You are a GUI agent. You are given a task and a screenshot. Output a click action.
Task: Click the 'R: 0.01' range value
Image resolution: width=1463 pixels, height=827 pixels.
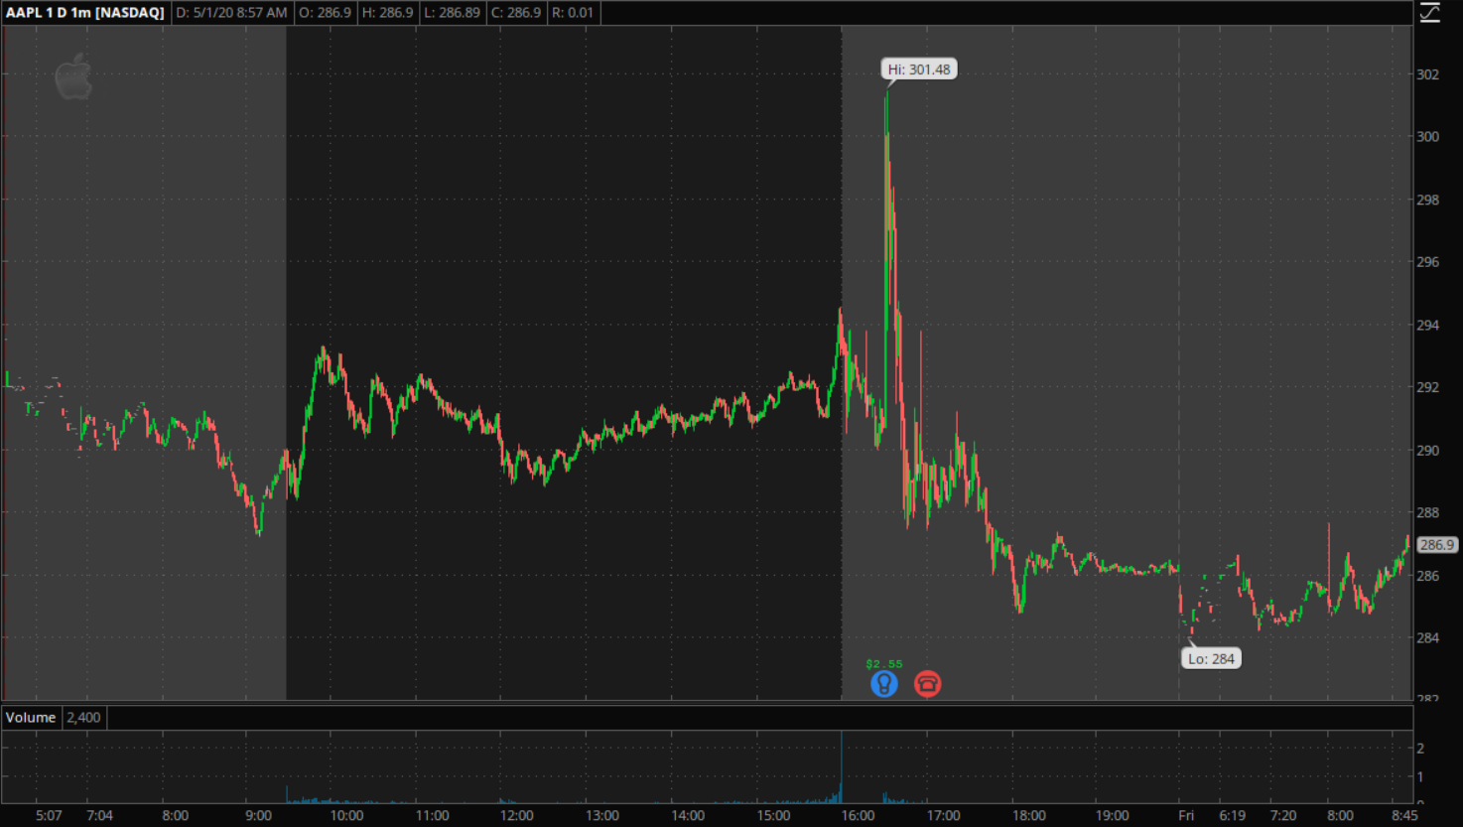(573, 13)
